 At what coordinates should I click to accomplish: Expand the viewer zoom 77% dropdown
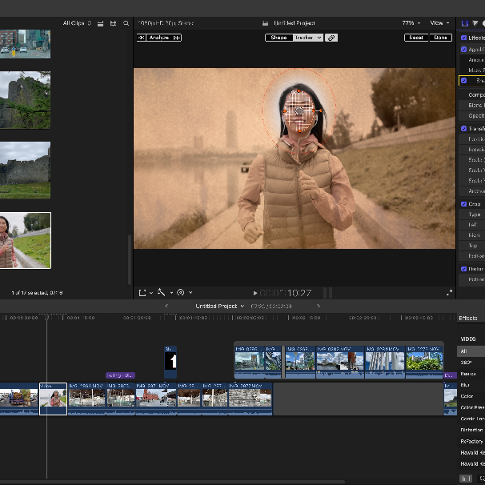click(412, 23)
